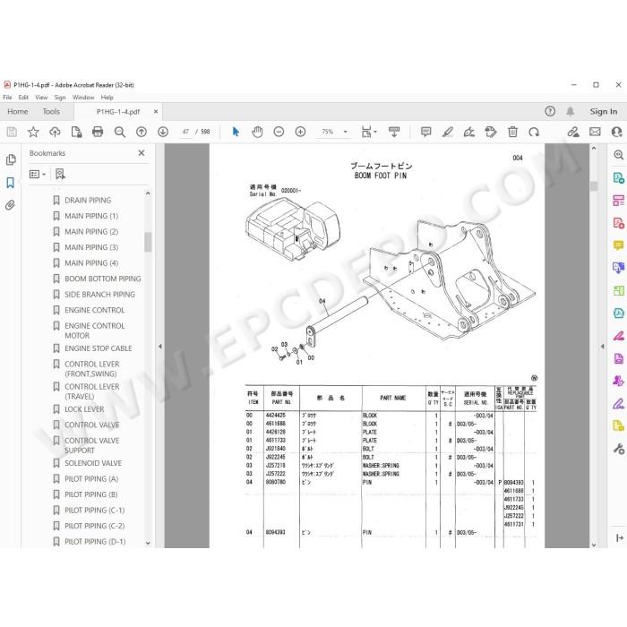627x627 pixels.
Task: Click the Sign In link
Action: pos(604,112)
